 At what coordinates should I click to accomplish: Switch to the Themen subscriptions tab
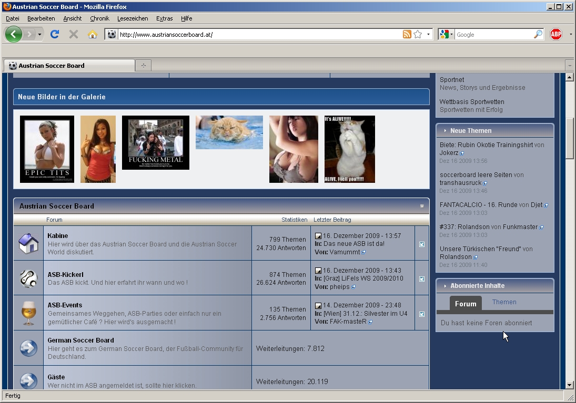coord(504,302)
